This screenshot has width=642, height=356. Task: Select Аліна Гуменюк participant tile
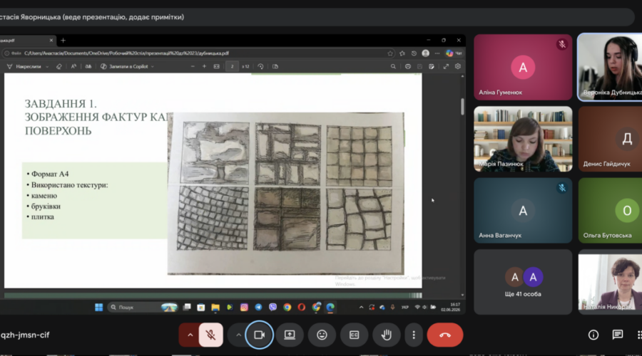coord(523,67)
